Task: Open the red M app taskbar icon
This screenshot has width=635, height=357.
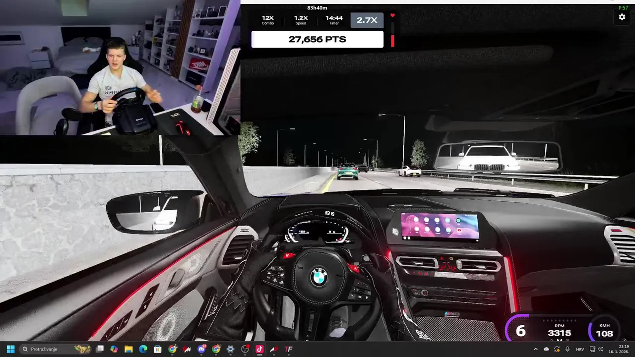Action: point(187,349)
